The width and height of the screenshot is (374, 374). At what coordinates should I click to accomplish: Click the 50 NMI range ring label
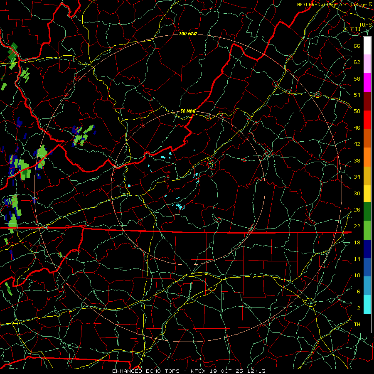[188, 111]
